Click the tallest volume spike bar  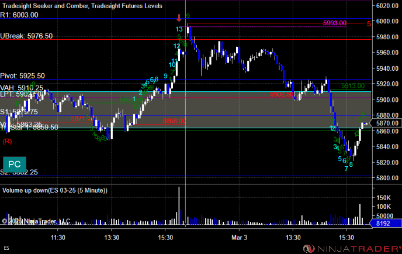pos(179,206)
